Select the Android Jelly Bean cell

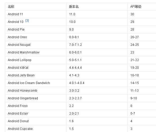36,75
